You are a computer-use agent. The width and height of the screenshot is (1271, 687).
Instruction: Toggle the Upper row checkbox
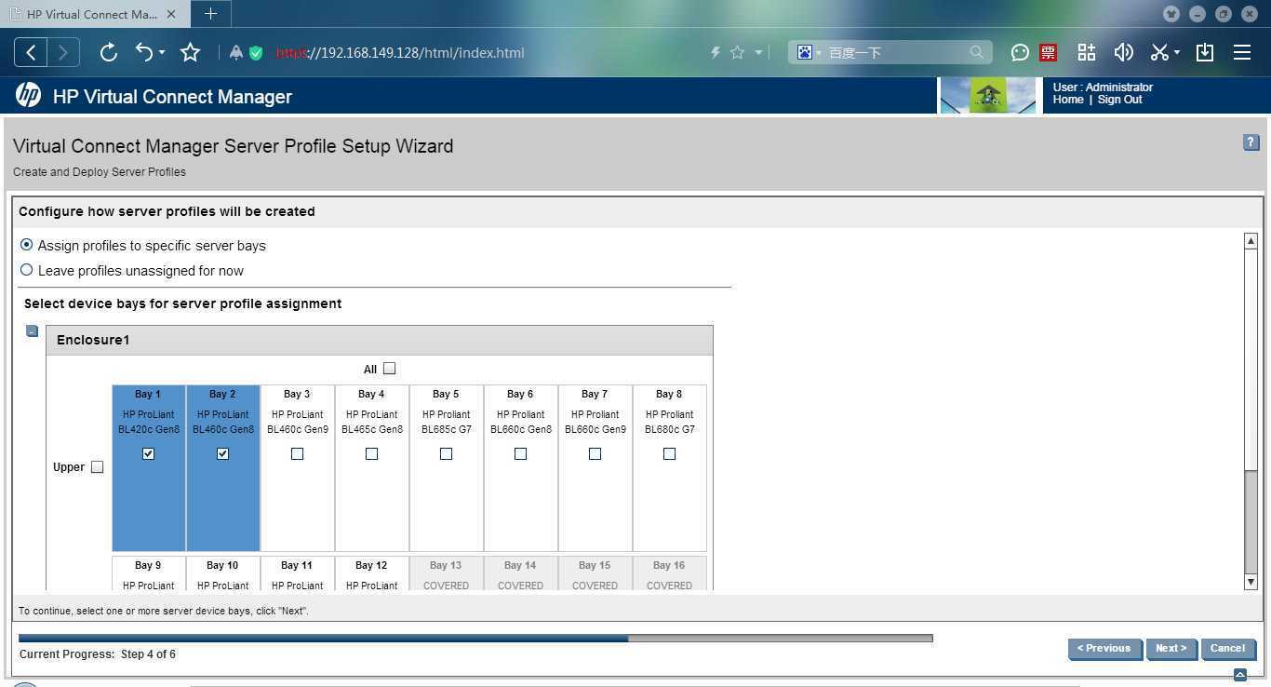click(97, 467)
